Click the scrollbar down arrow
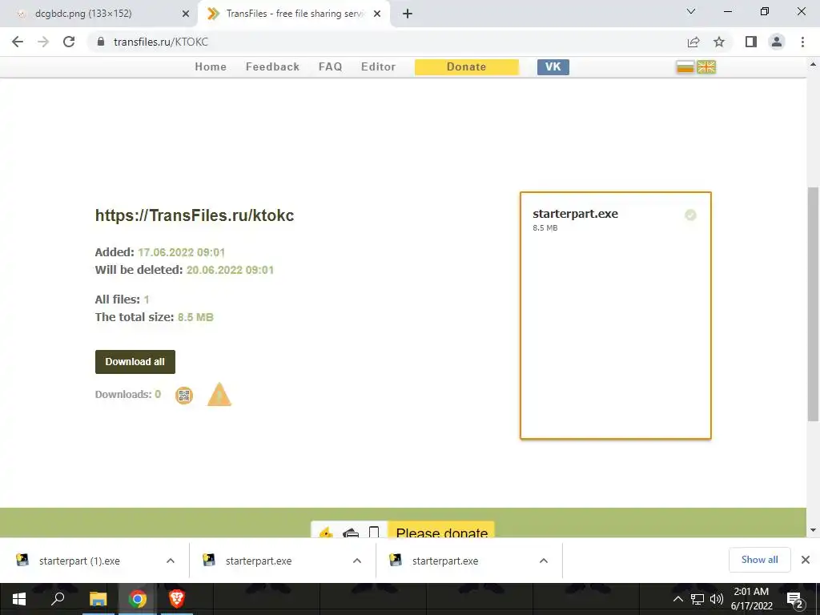The image size is (820, 615). coord(813,531)
